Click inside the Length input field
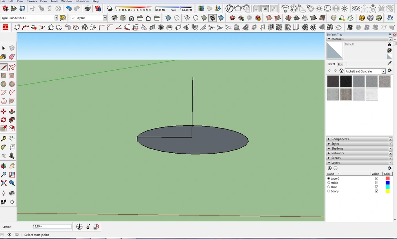Image resolution: width=397 pixels, height=239 pixels. [x=51, y=226]
